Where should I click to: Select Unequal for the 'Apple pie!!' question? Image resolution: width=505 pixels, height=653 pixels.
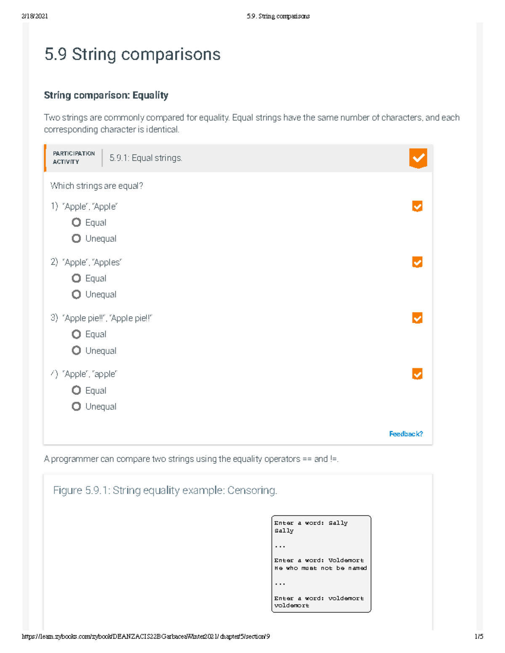click(76, 350)
